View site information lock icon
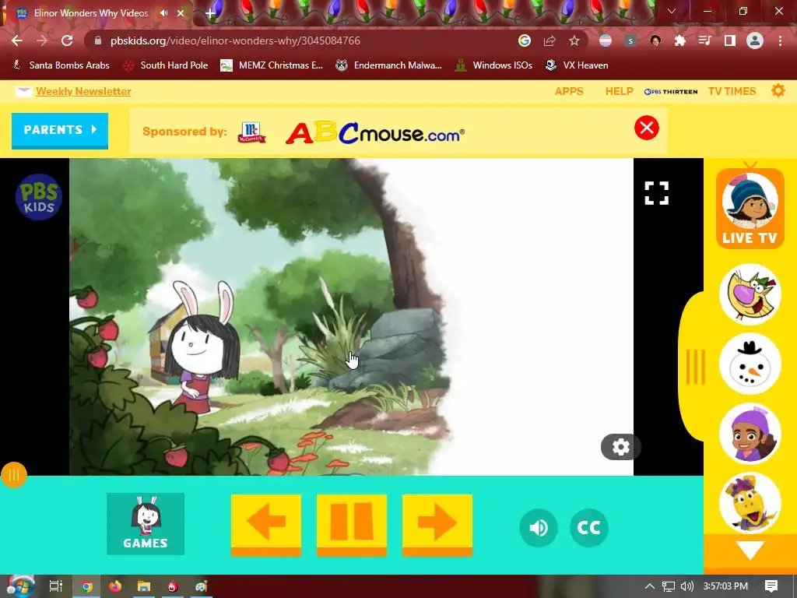The width and height of the screenshot is (797, 598). tap(98, 40)
